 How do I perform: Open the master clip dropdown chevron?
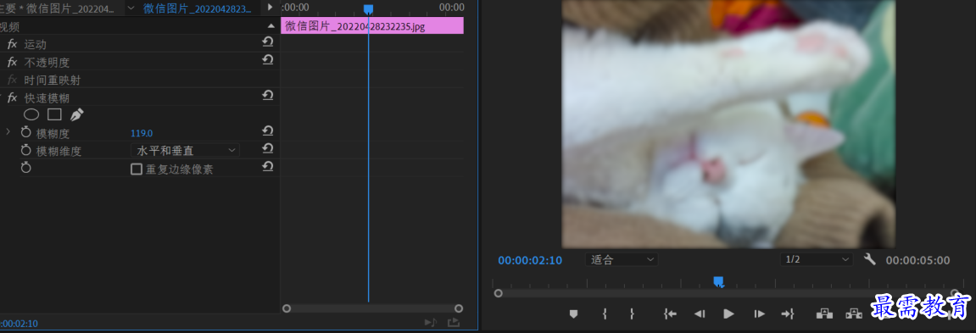click(131, 8)
